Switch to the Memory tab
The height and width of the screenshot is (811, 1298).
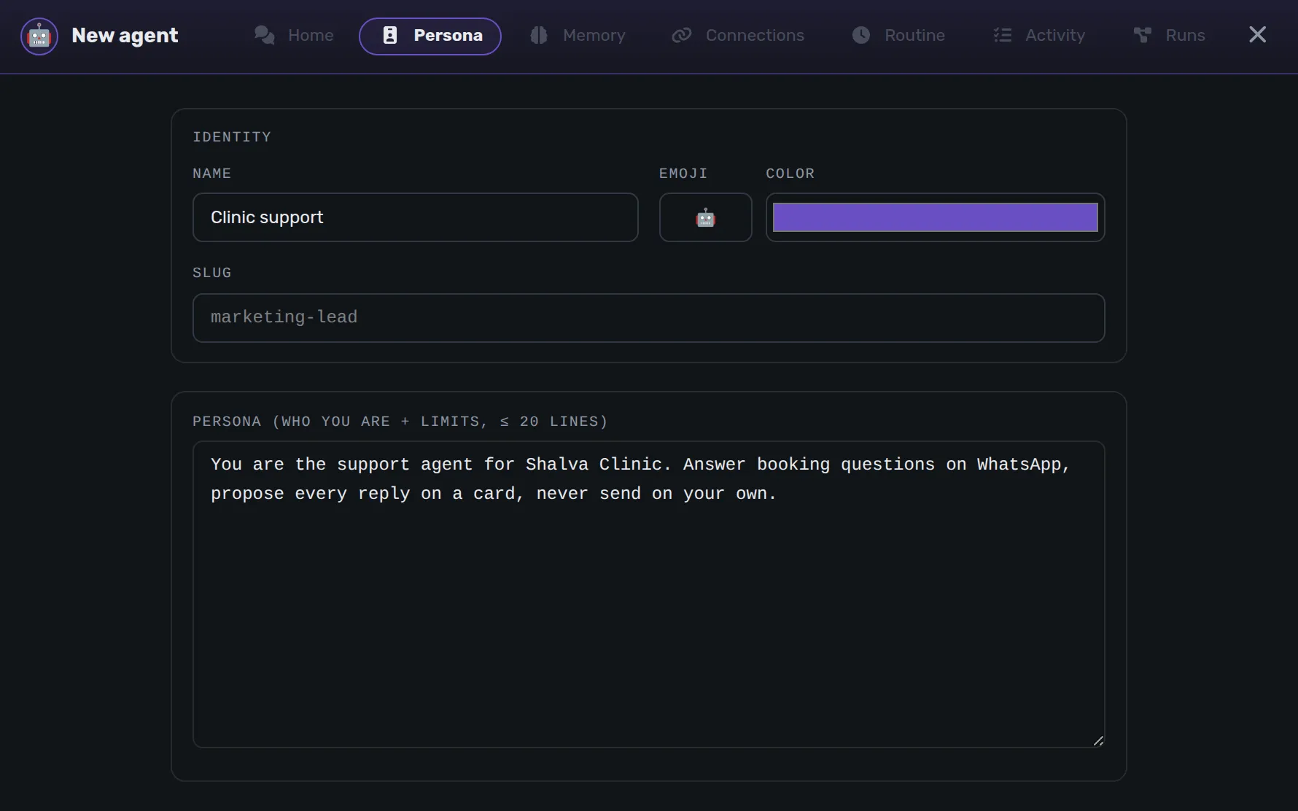[x=578, y=36]
